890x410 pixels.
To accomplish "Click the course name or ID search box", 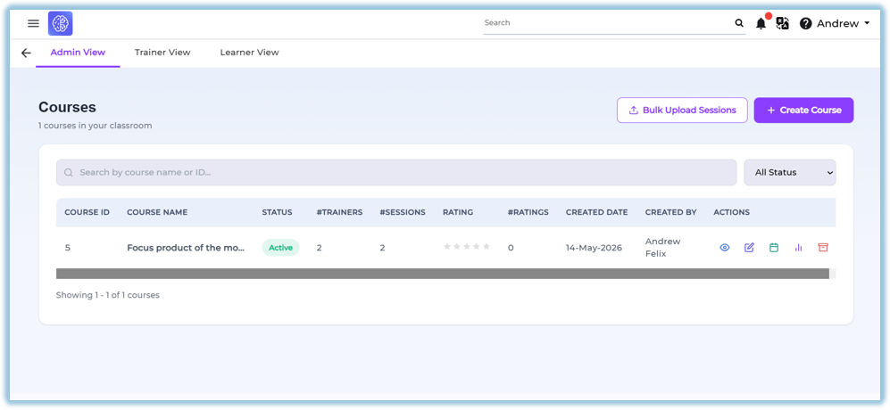I will point(396,172).
